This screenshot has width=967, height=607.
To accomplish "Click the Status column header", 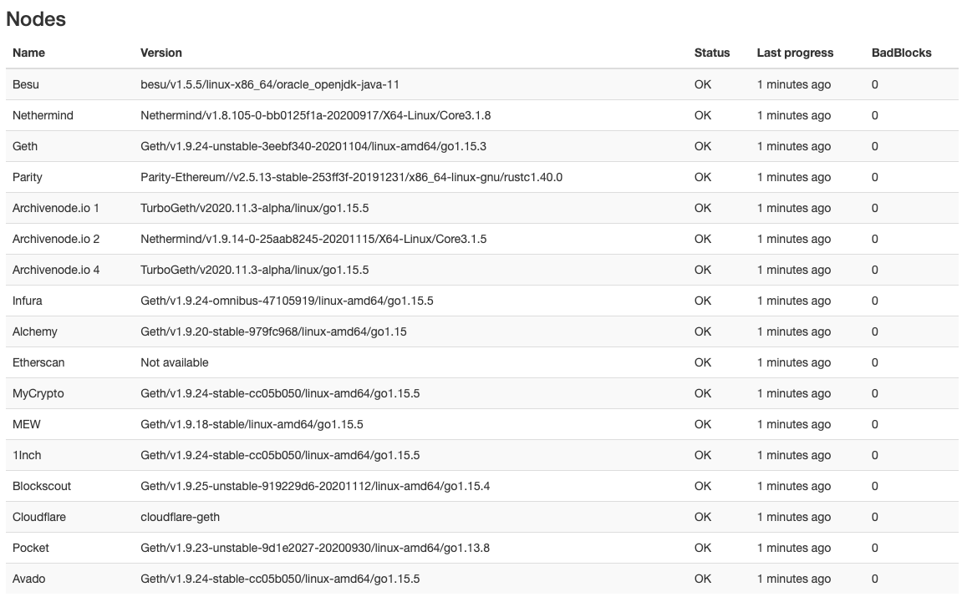I will tap(712, 53).
